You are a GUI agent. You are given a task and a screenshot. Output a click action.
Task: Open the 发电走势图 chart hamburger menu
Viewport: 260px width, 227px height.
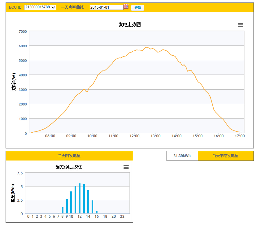pos(240,25)
